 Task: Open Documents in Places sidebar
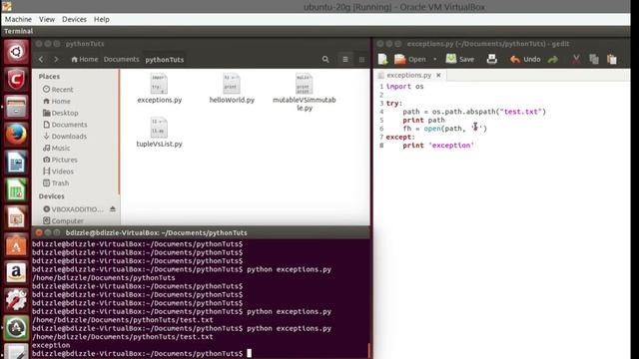(65, 125)
